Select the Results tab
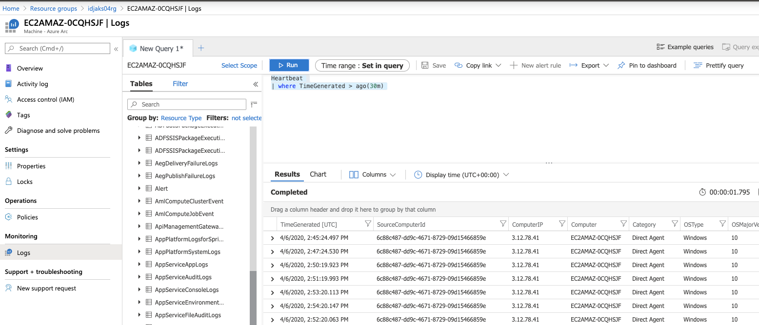This screenshot has height=325, width=759. pos(287,174)
